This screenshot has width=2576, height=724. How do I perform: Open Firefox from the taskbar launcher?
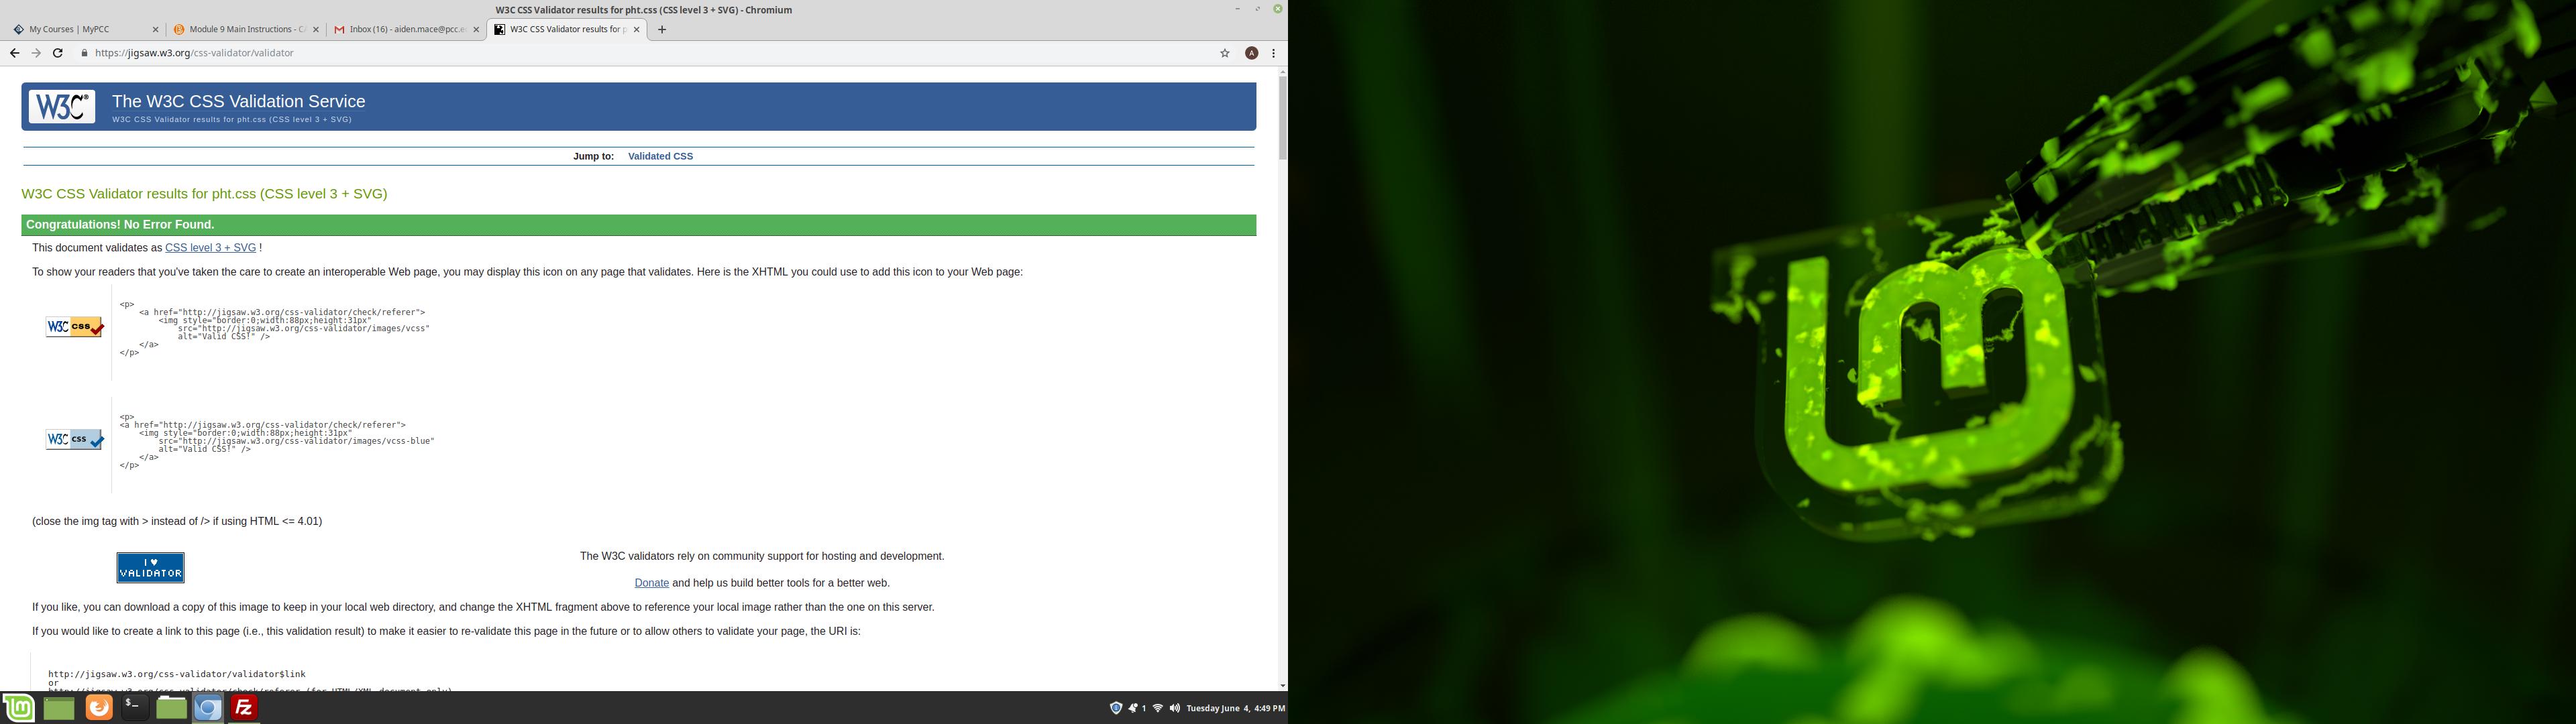point(98,708)
